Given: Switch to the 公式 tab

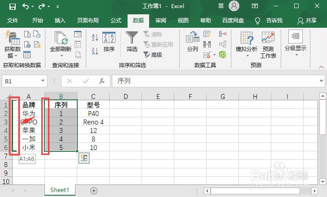Looking at the screenshot, I should tap(116, 20).
